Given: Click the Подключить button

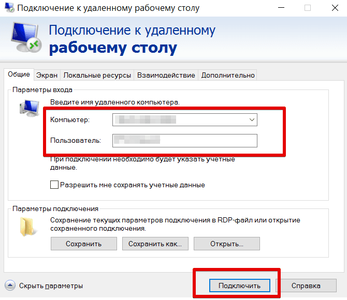Looking at the screenshot, I should 239,286.
